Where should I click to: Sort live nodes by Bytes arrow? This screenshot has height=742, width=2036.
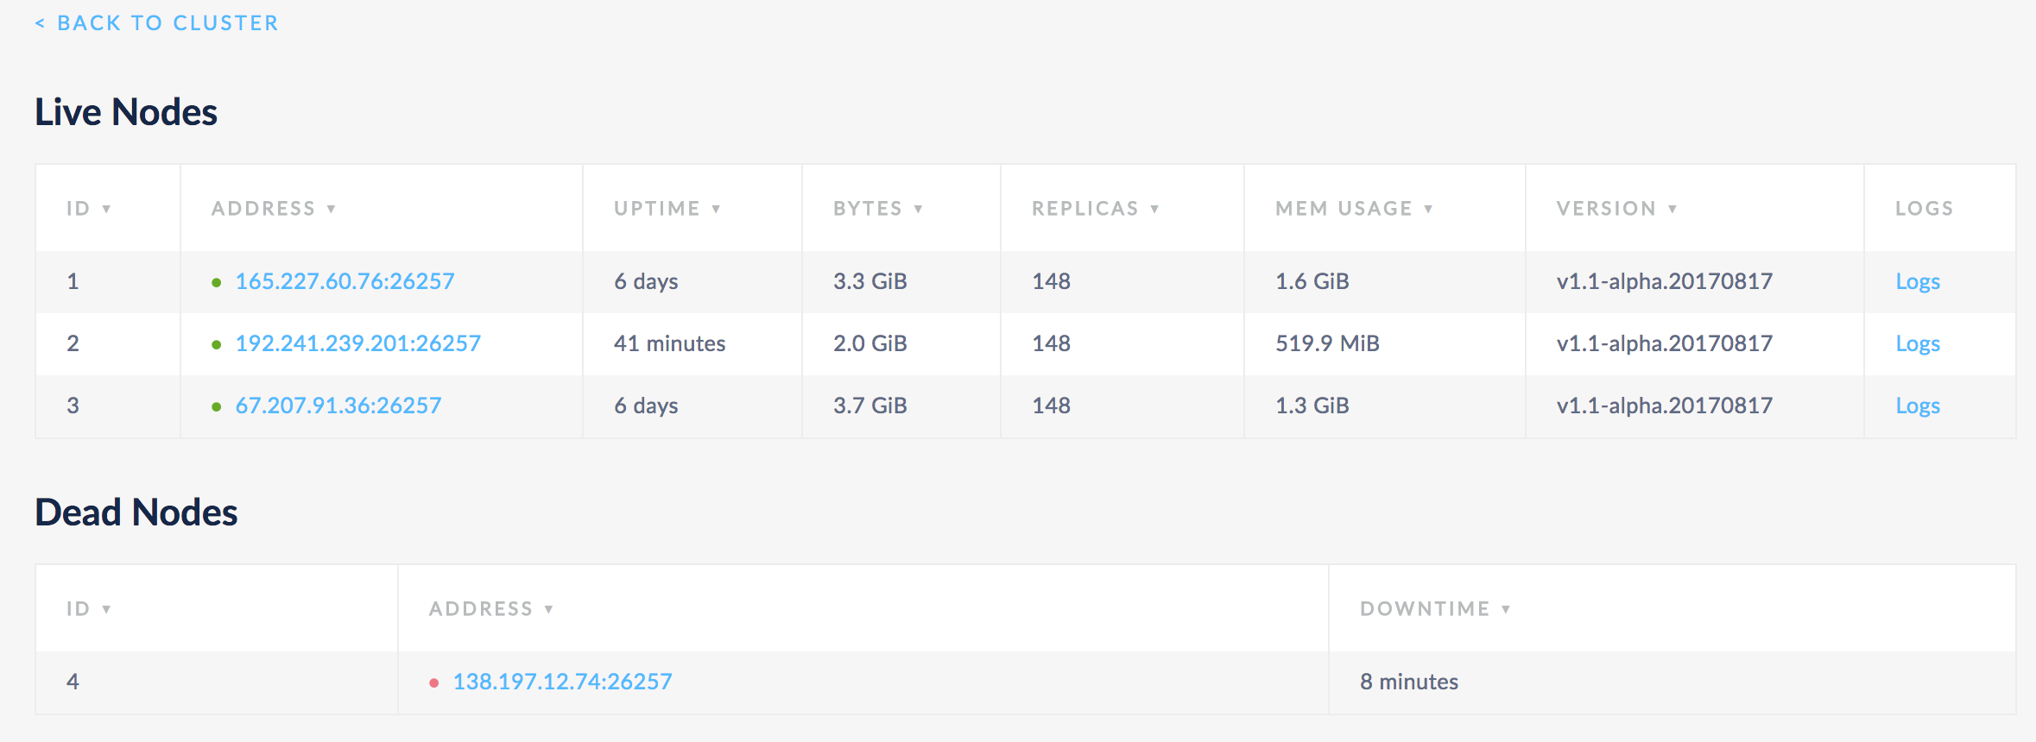coord(918,209)
